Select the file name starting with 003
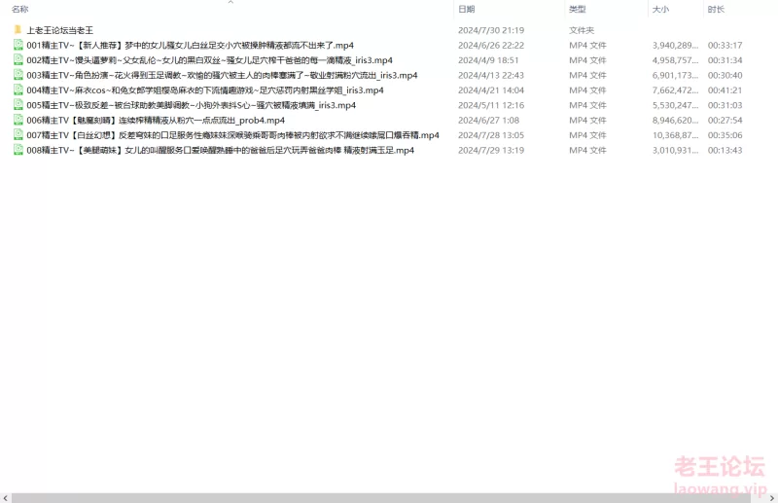This screenshot has width=778, height=503. tap(222, 75)
